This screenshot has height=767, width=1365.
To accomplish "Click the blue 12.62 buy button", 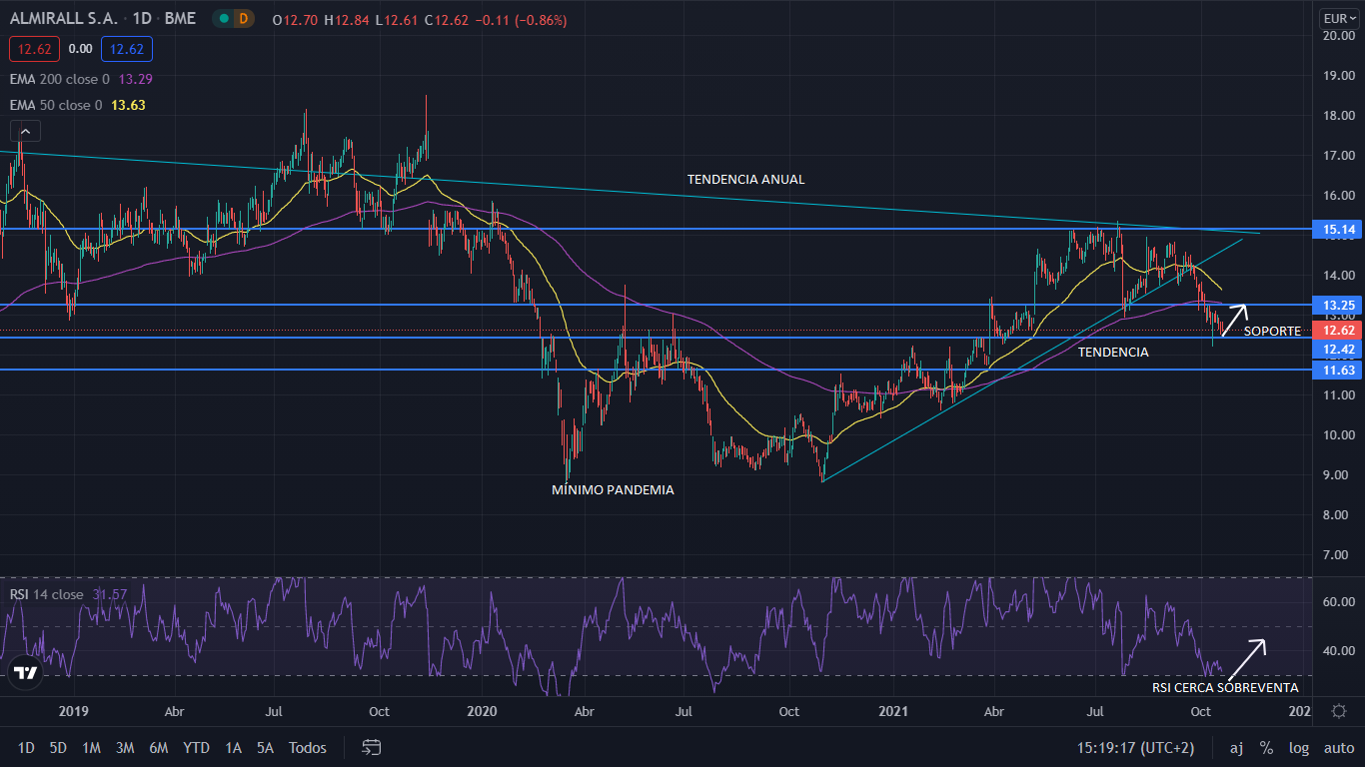I will click(x=125, y=48).
